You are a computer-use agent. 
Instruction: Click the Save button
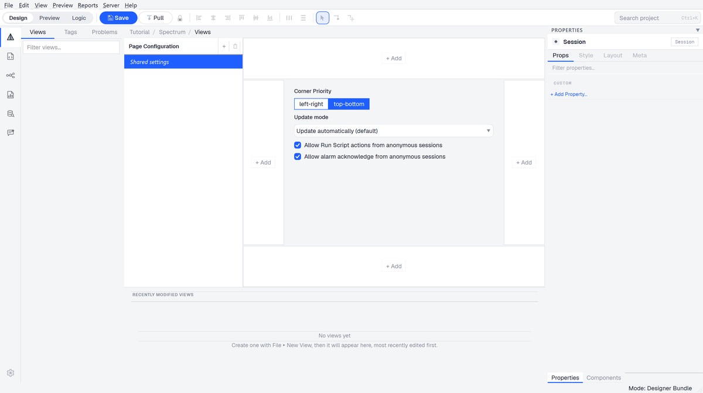[118, 18]
